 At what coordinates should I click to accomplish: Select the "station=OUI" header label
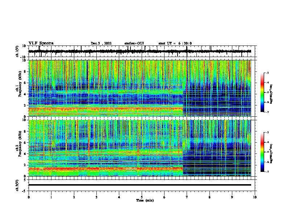click(x=134, y=43)
